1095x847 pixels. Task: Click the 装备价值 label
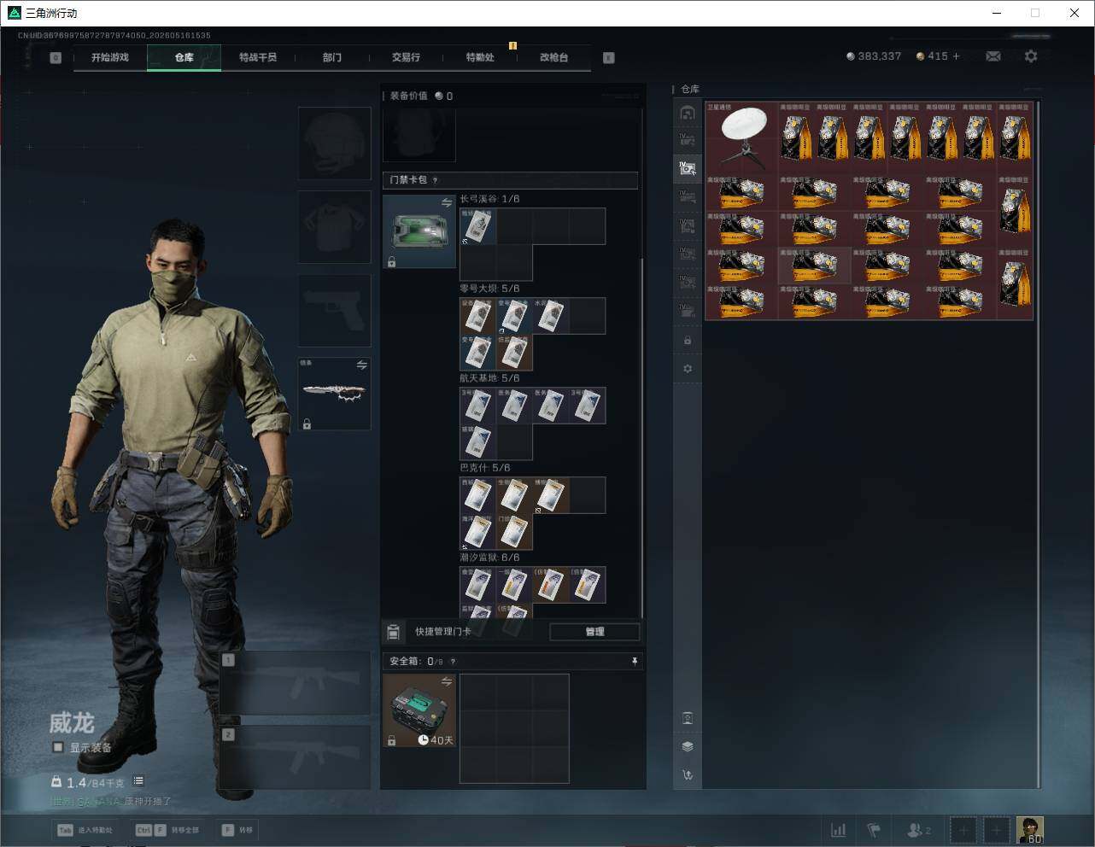point(408,96)
